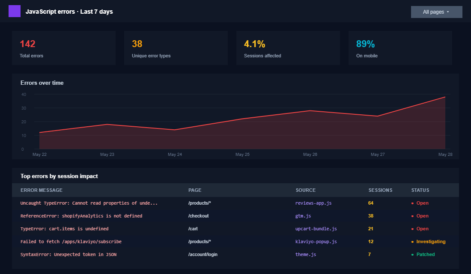Viewport: 471px width, 274px height.
Task: Click the 38 sessions count for gtm.js
Action: [371, 216]
